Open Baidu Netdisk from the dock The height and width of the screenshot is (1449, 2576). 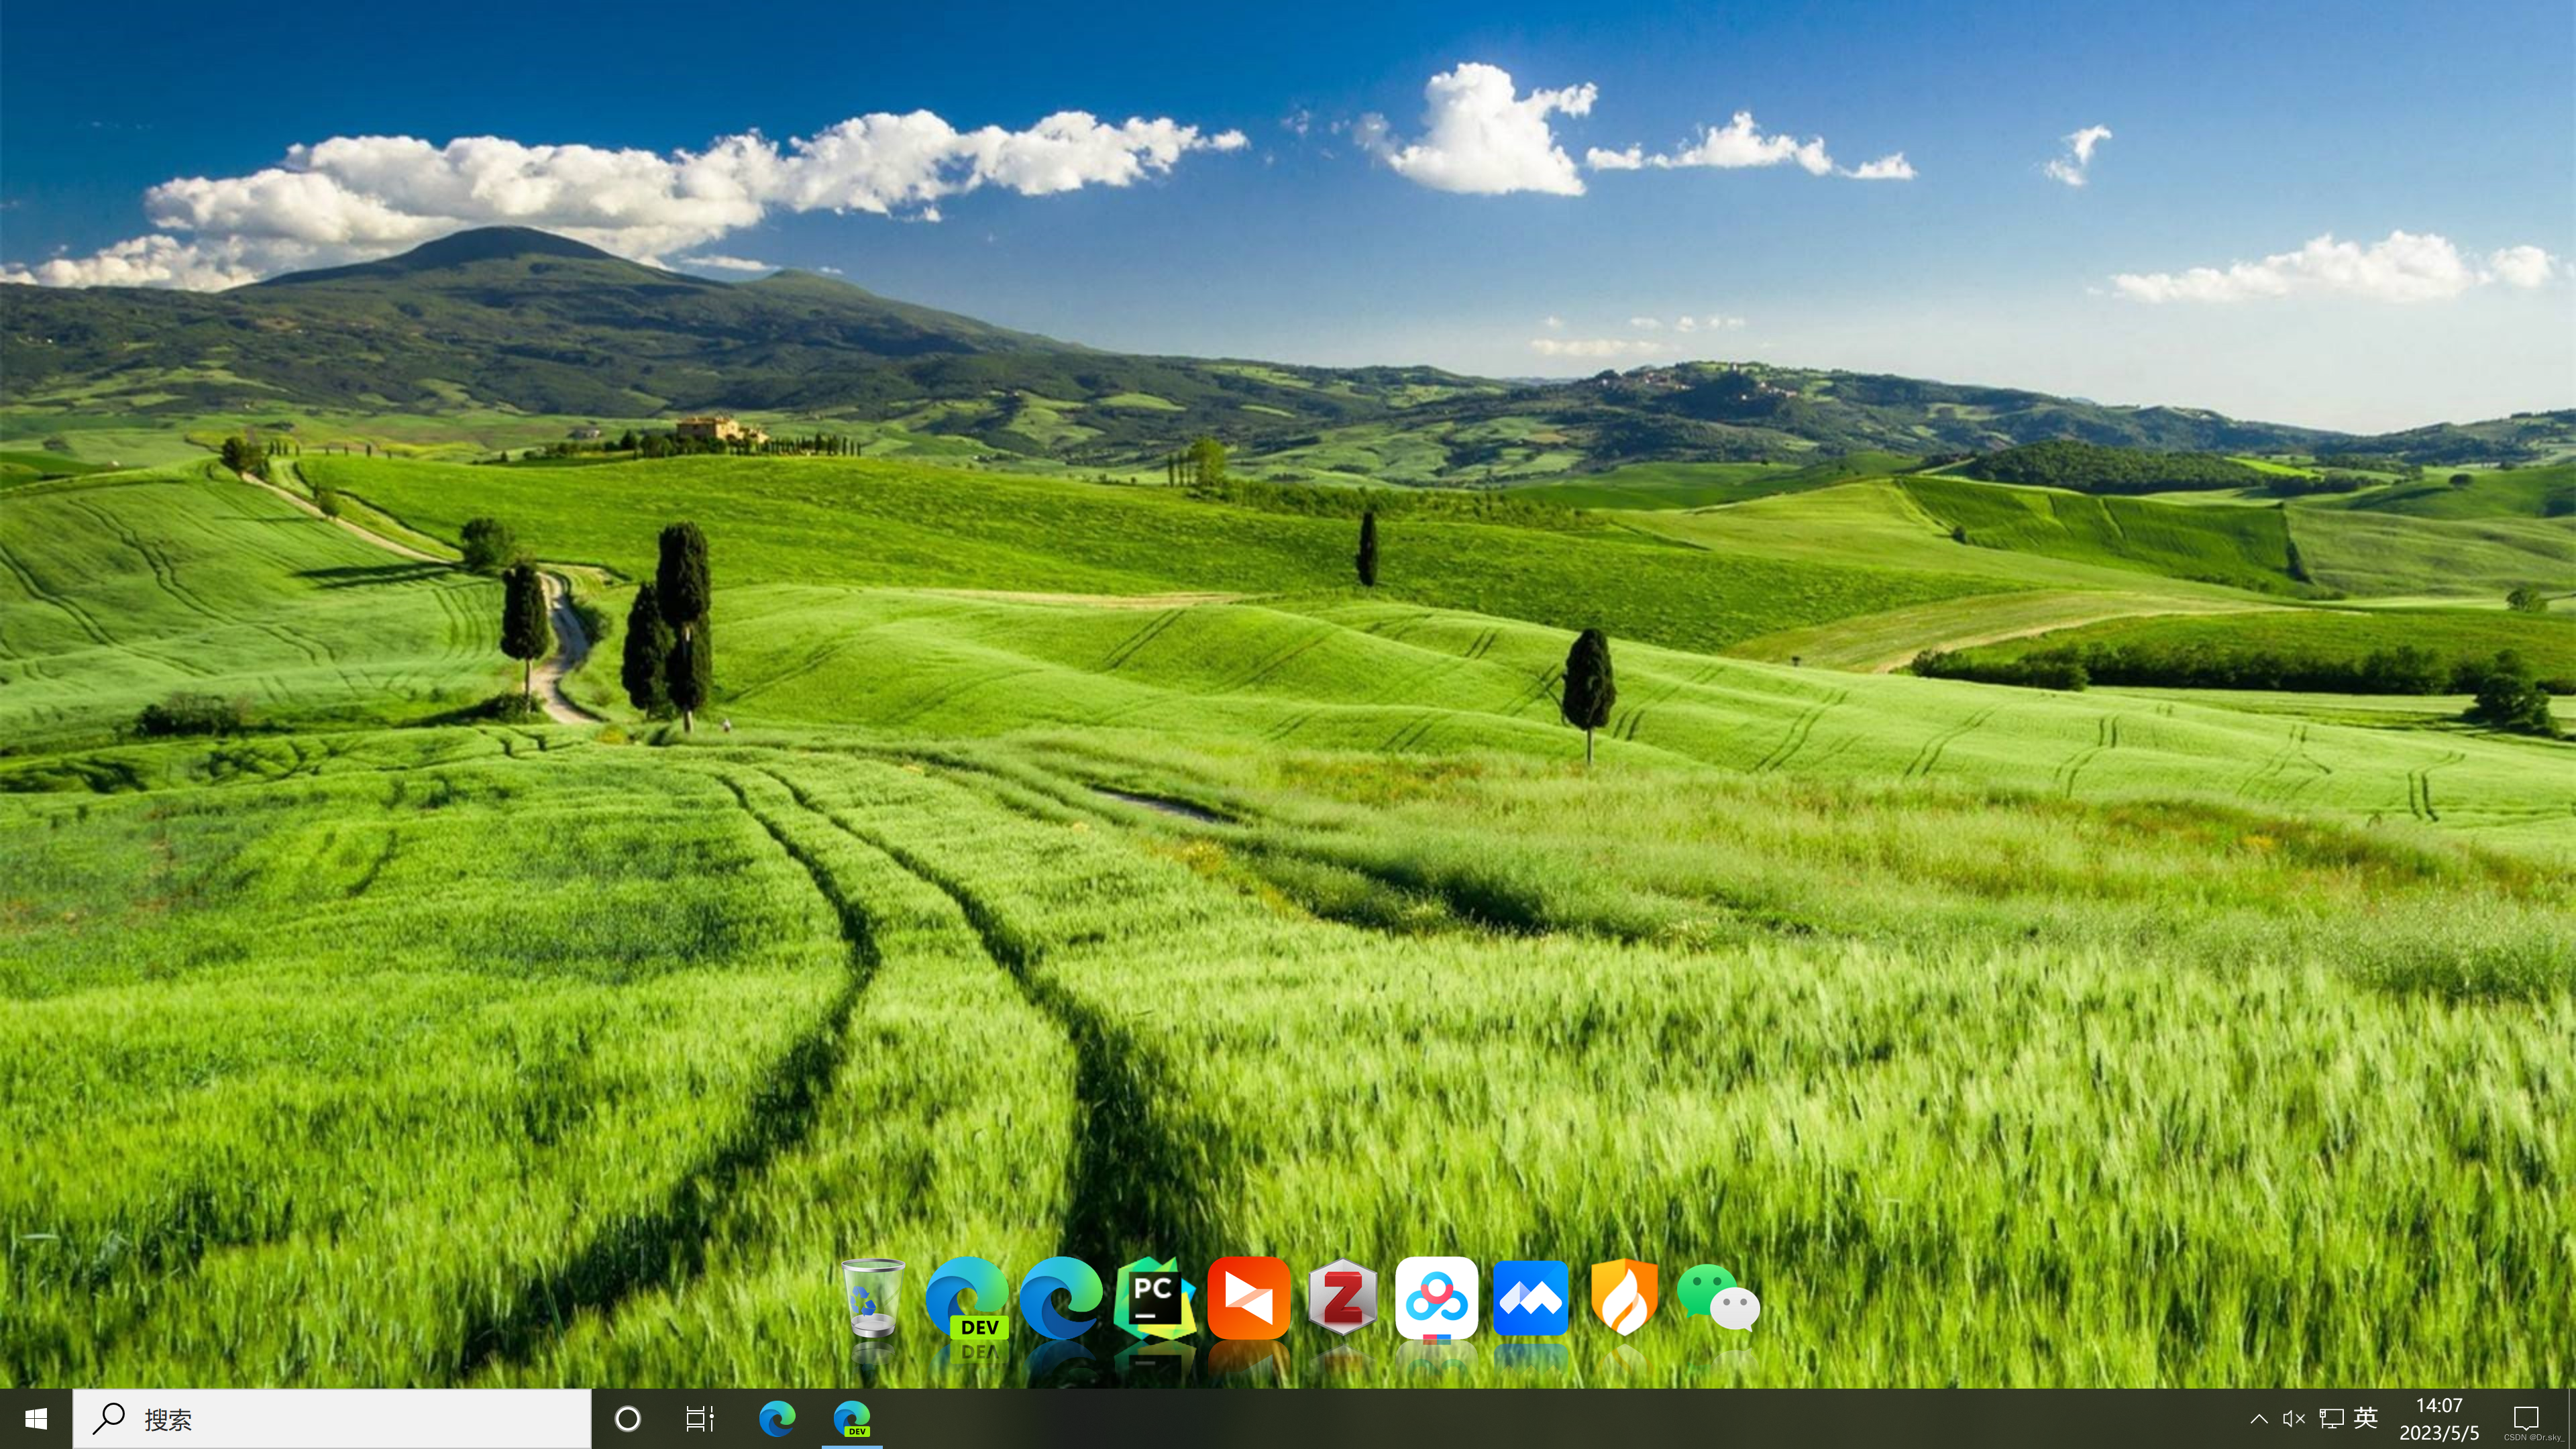[1436, 1298]
